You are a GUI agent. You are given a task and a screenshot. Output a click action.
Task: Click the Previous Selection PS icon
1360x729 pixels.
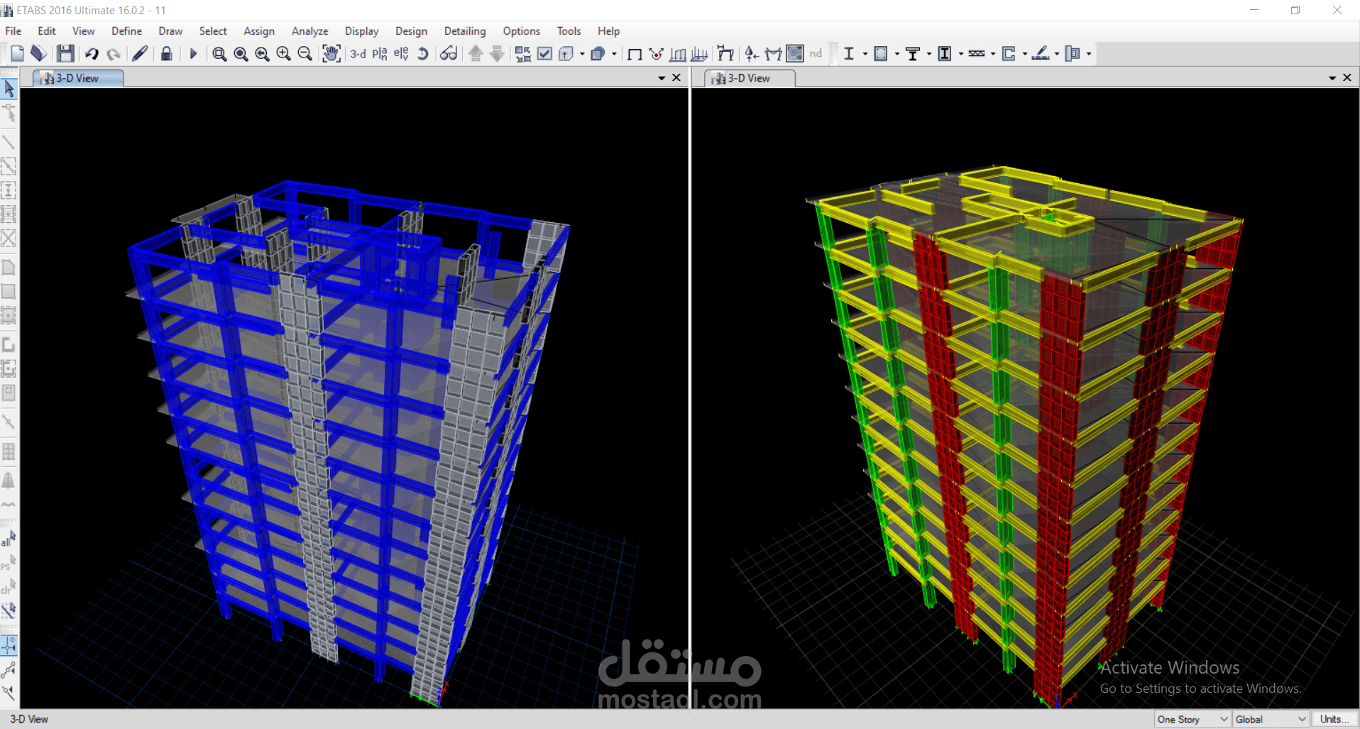9,563
